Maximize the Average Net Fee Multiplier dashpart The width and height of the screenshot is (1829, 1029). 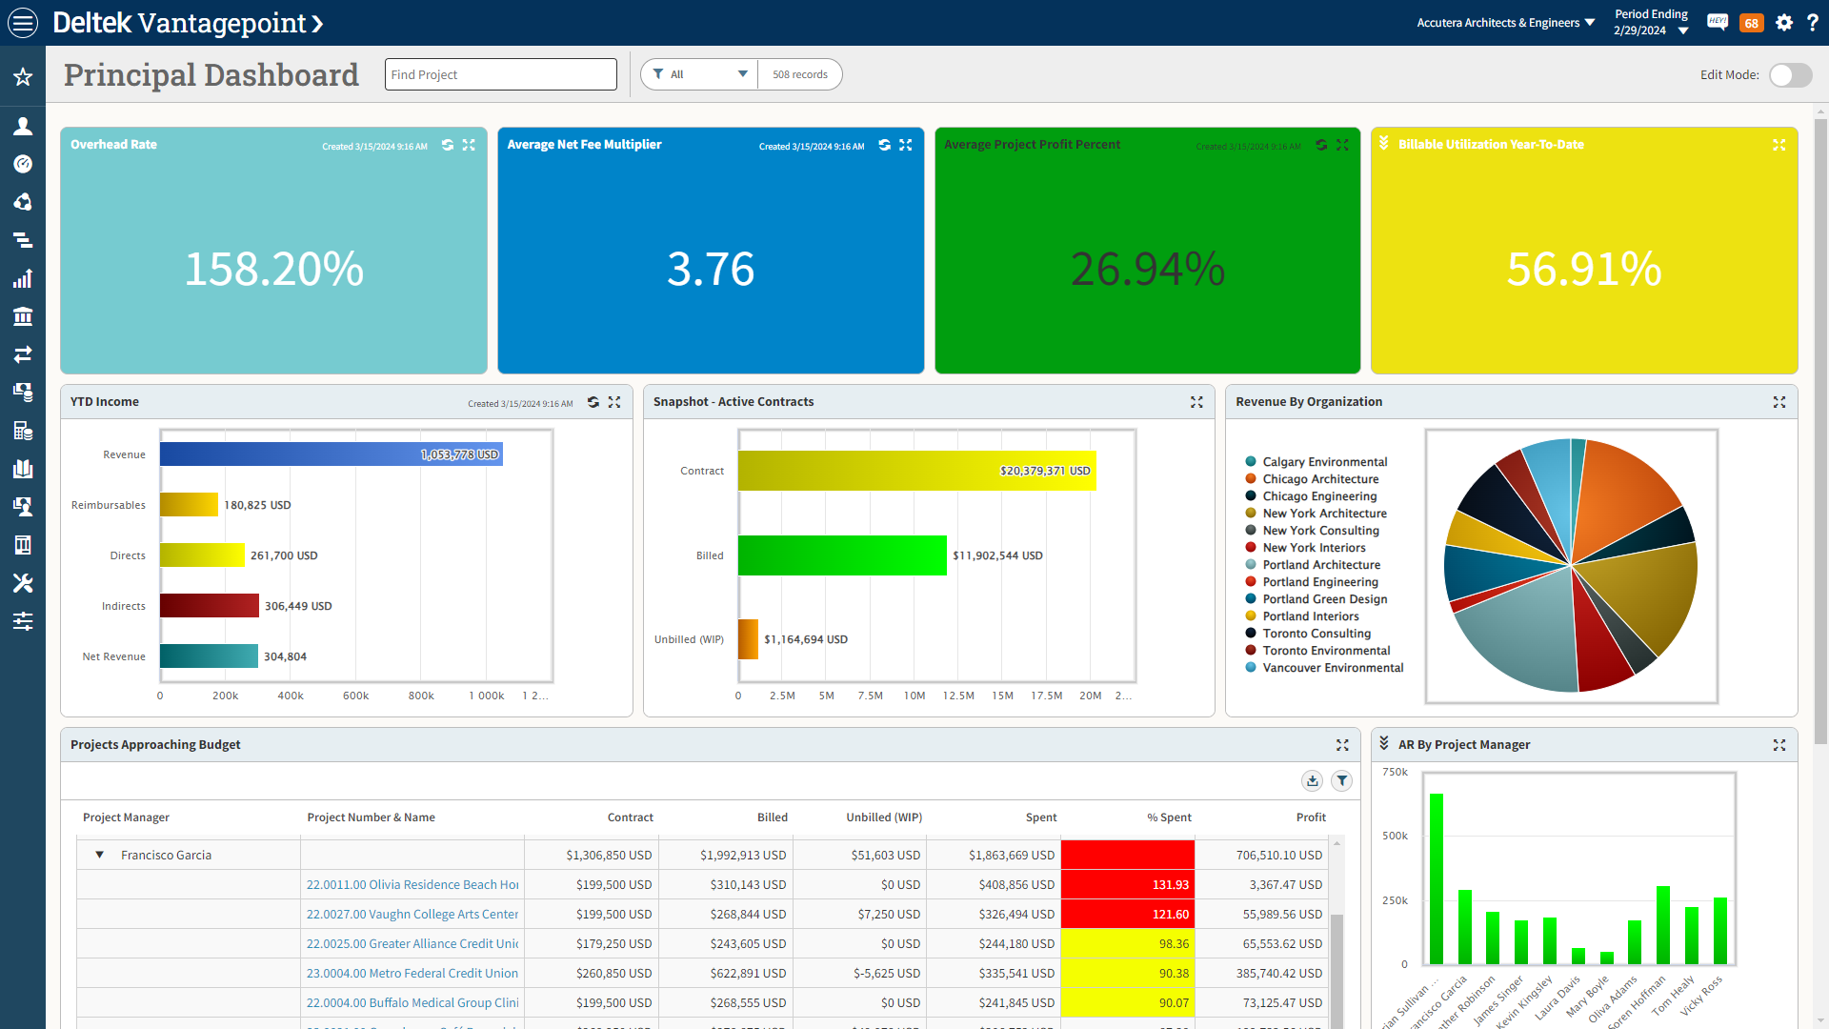[906, 145]
